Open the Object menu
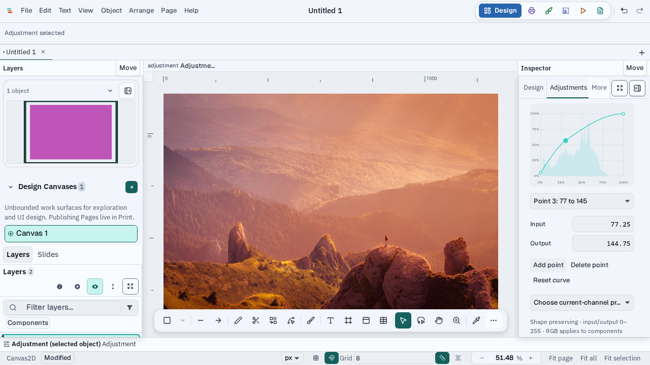The image size is (650, 365). click(x=111, y=11)
